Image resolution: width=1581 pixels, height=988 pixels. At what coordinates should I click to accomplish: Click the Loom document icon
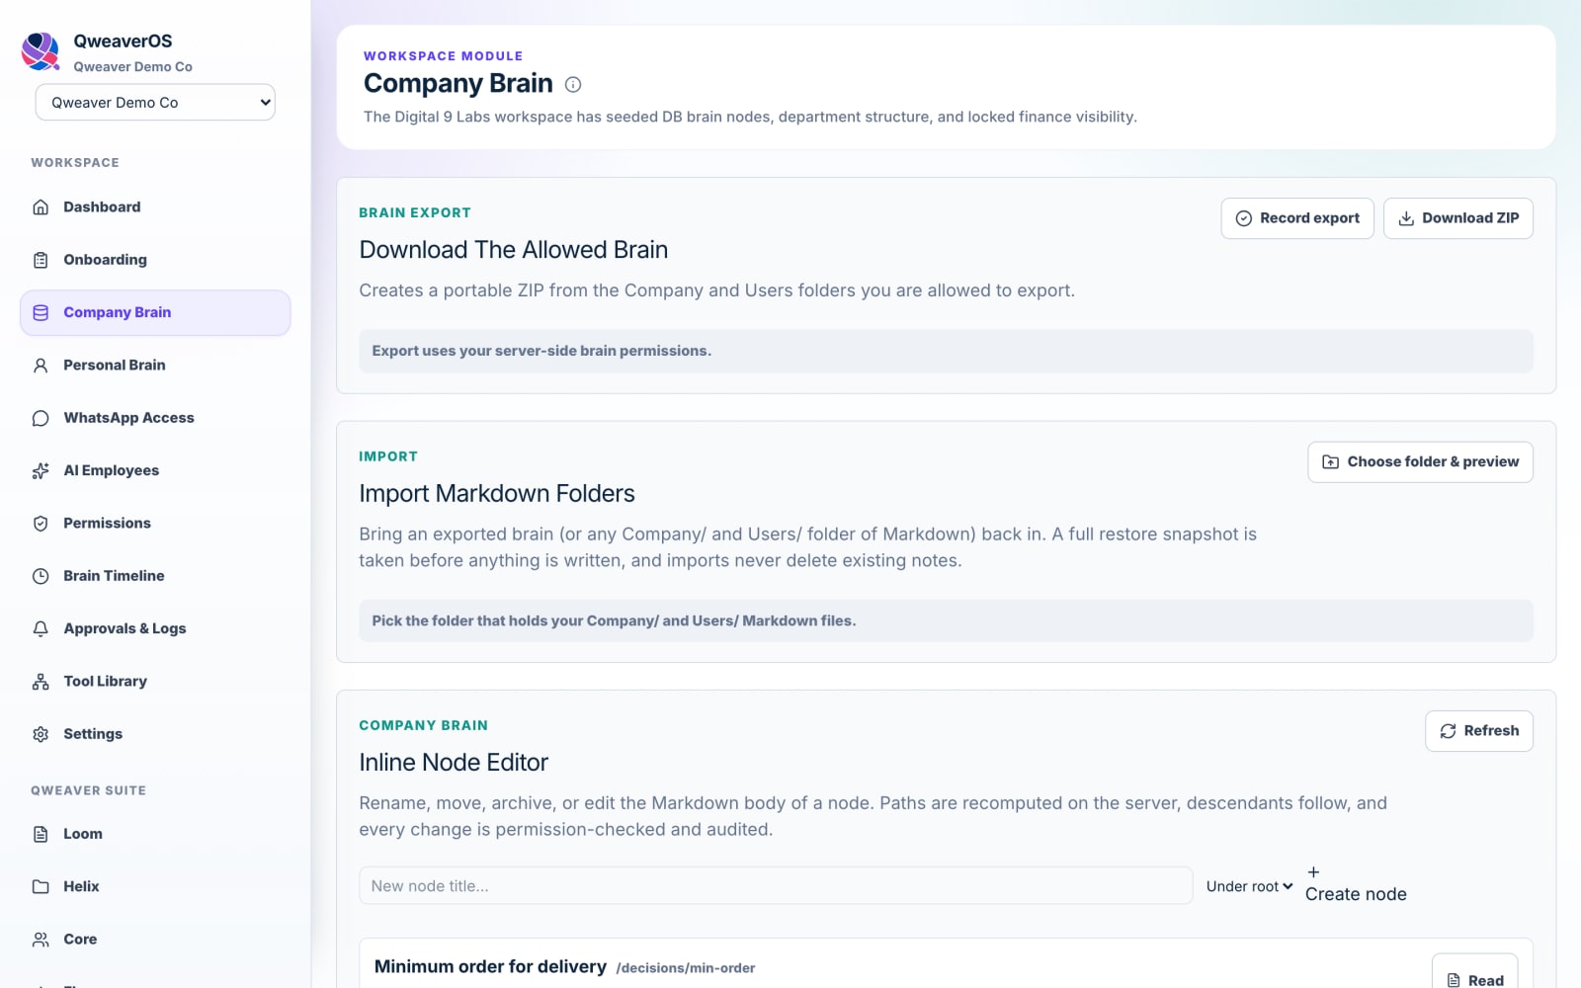click(x=41, y=834)
